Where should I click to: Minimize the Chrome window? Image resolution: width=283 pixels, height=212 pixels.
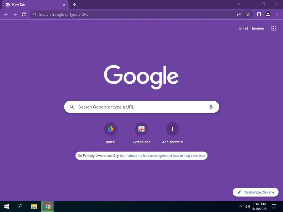(x=251, y=4)
